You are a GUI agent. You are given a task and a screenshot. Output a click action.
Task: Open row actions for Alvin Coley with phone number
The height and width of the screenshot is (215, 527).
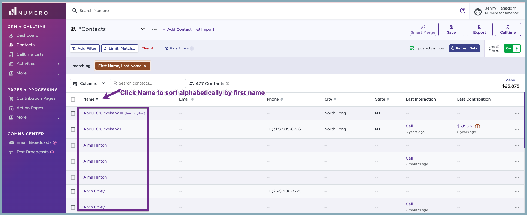(x=517, y=191)
